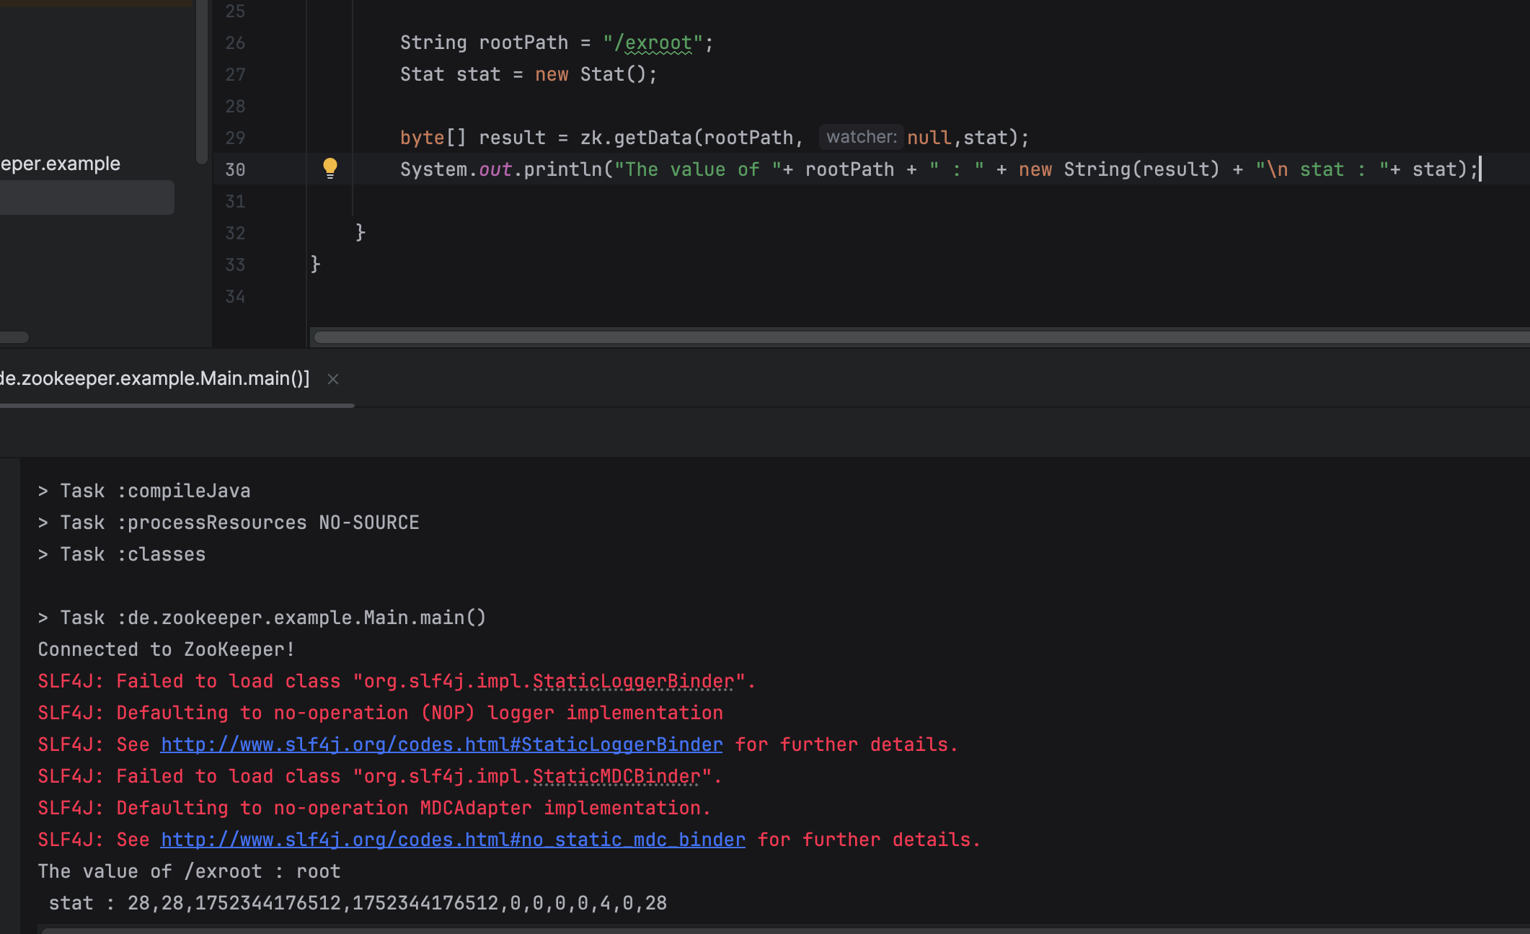Select the zookeeper.example.Main.main() run tab
This screenshot has width=1530, height=934.
coord(154,378)
